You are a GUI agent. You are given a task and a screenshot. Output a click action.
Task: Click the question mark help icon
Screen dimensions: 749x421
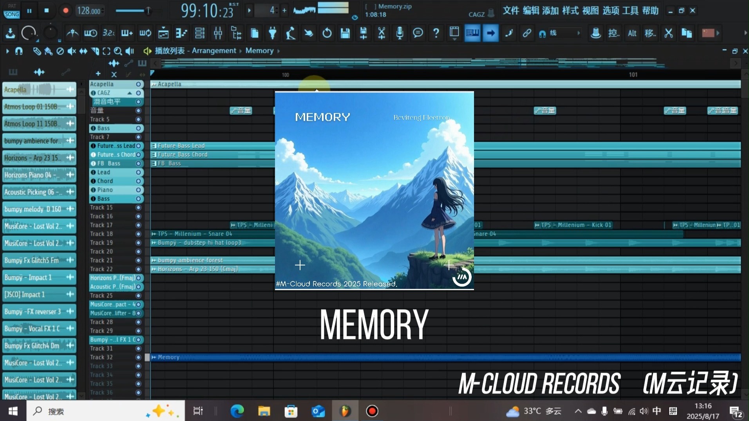pos(436,33)
